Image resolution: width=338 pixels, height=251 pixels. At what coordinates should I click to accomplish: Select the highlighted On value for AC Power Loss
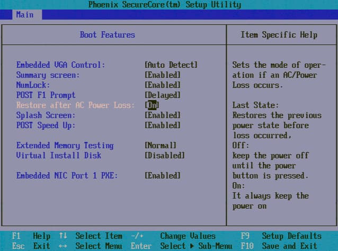coord(153,105)
